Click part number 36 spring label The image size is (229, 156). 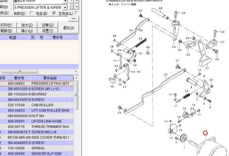click(141, 39)
